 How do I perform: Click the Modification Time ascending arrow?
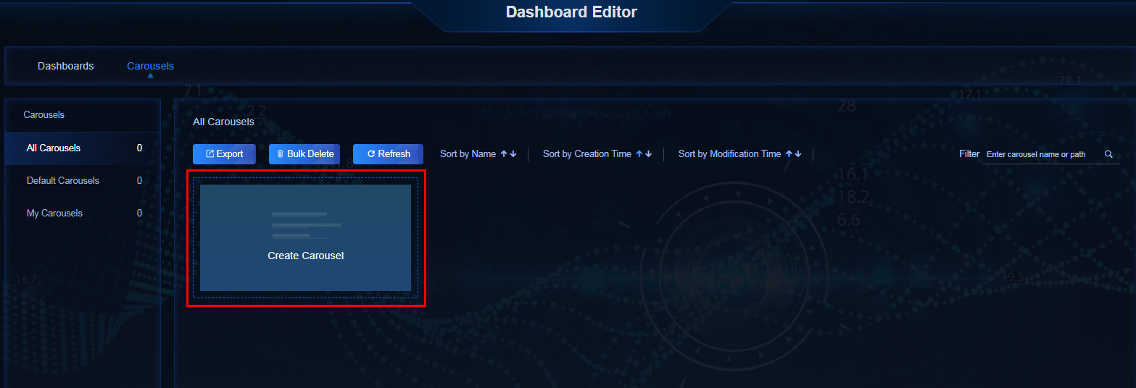click(789, 154)
